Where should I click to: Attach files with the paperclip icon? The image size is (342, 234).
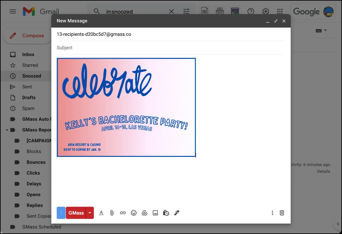112,213
